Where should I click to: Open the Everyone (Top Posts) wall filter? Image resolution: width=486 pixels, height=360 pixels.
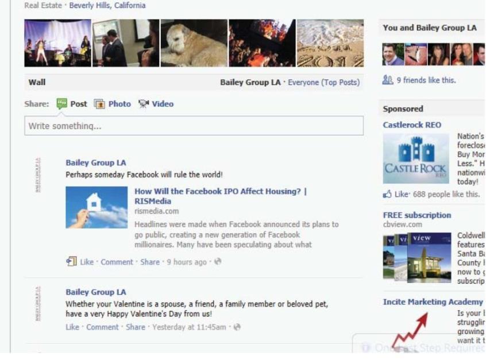[324, 83]
